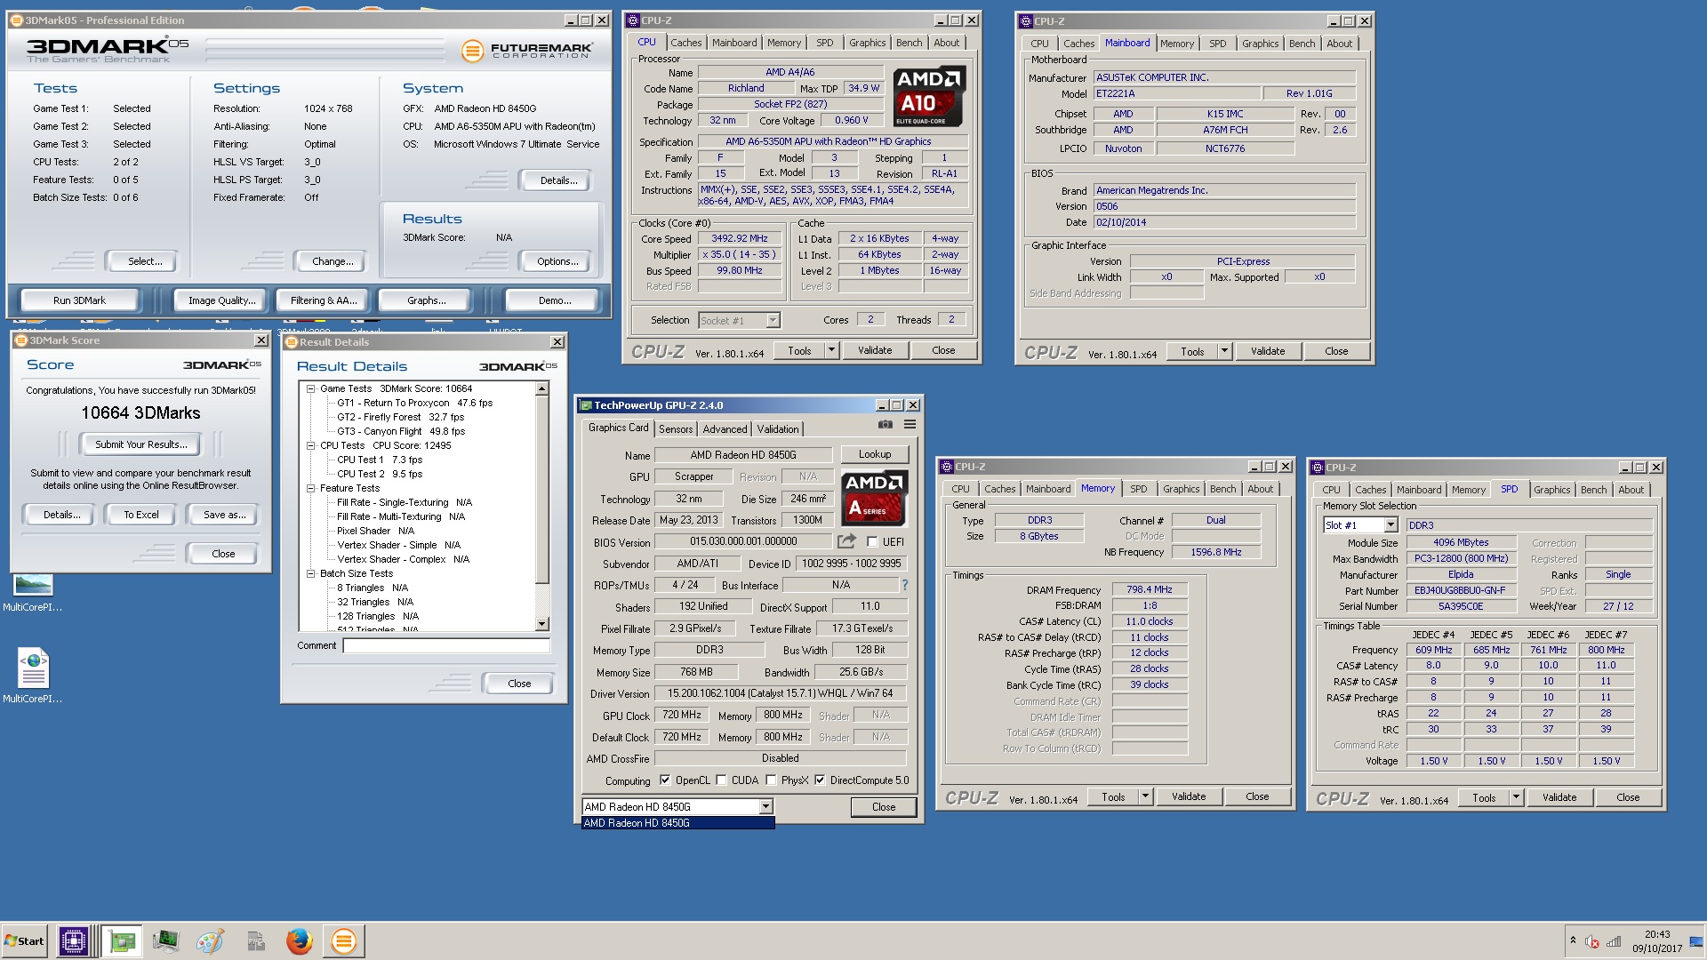
Task: Click the GPU-Z BIOS export share icon
Action: point(846,540)
